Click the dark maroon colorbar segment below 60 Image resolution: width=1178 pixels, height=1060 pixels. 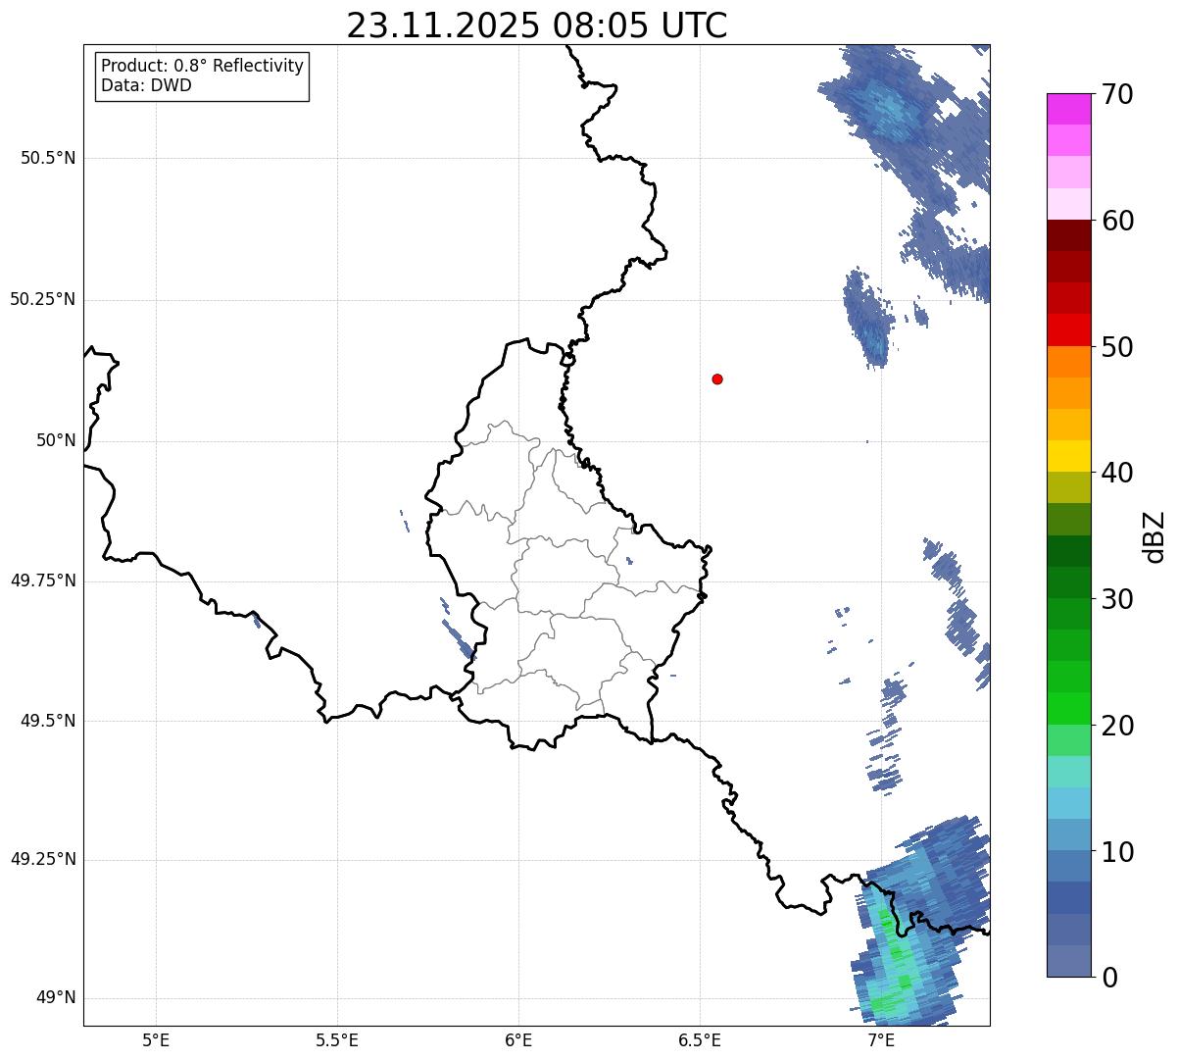pos(1069,235)
